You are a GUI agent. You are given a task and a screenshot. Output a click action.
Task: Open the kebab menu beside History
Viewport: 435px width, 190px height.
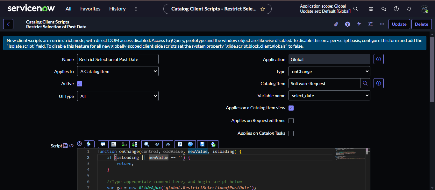[x=136, y=9]
